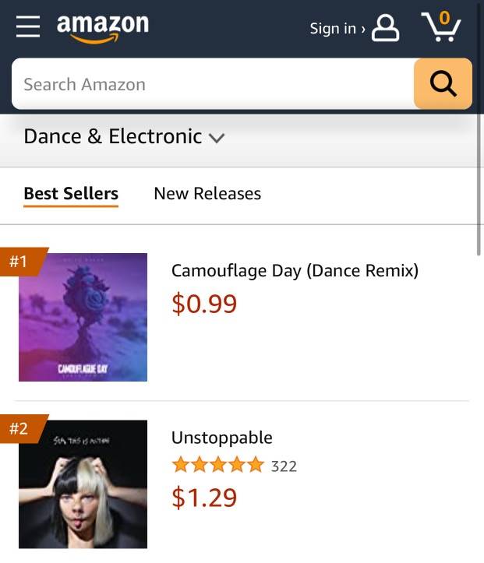Expand the Dance & Electronic category dropdown
The width and height of the screenshot is (484, 563).
[x=125, y=137]
